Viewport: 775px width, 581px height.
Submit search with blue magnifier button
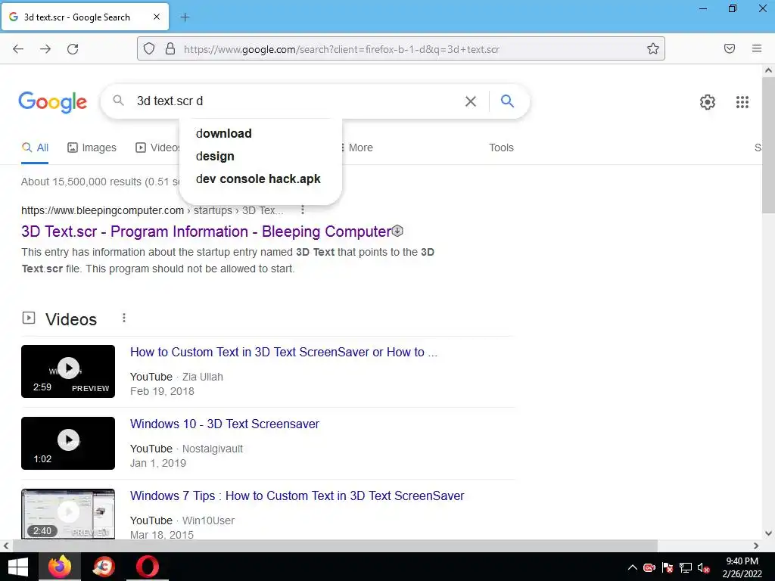[x=508, y=101]
